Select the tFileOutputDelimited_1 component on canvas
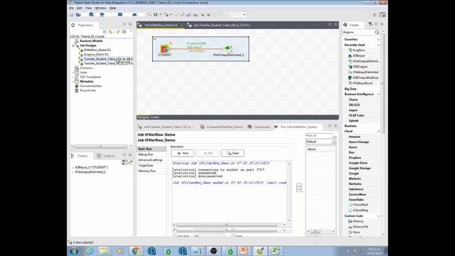Screen dimensions: 455x256 pos(228,48)
